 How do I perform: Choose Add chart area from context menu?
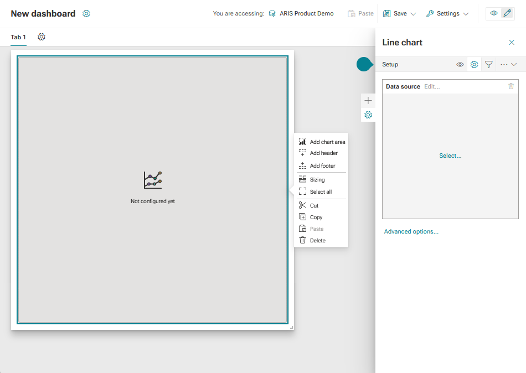(x=322, y=142)
